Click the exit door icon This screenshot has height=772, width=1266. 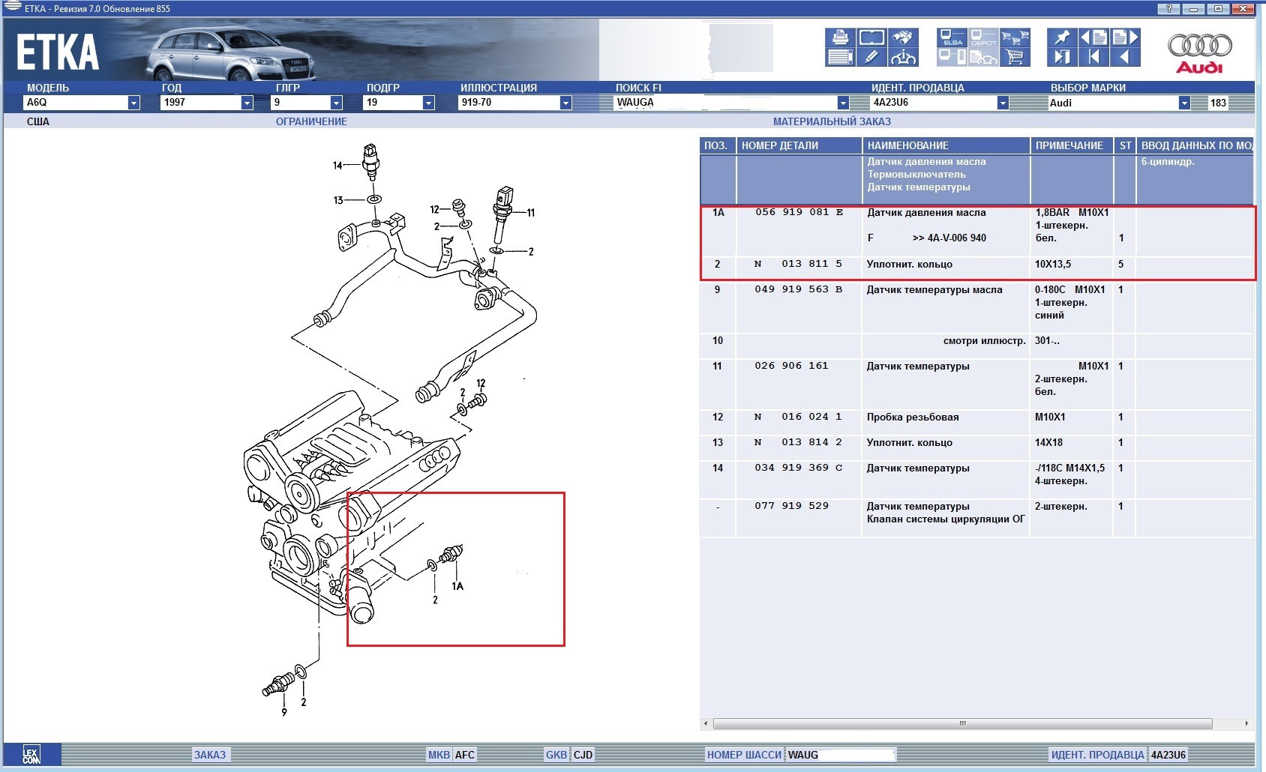[1062, 57]
